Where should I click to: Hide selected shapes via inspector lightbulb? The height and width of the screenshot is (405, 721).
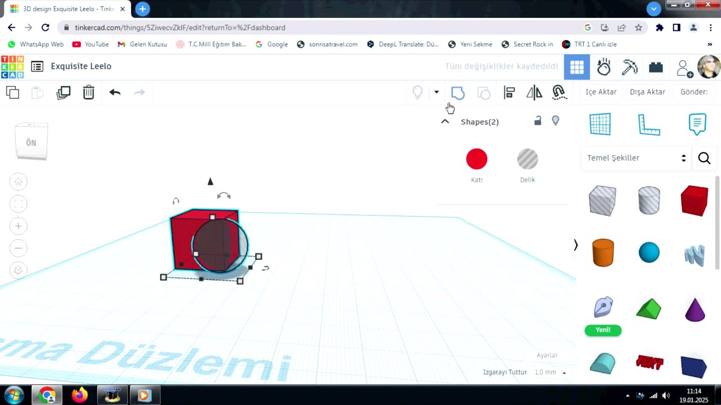[x=555, y=121]
